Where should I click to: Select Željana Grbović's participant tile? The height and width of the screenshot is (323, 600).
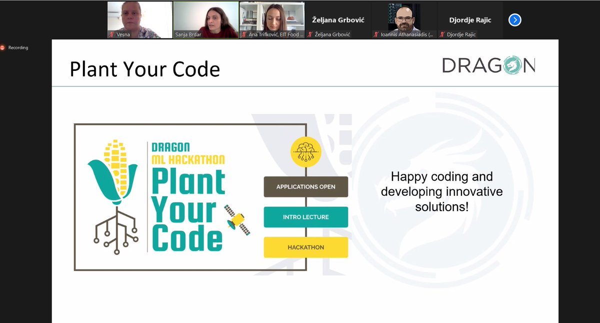click(x=338, y=20)
